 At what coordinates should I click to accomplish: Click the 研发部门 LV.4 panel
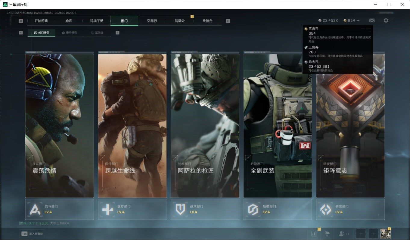tap(350, 209)
